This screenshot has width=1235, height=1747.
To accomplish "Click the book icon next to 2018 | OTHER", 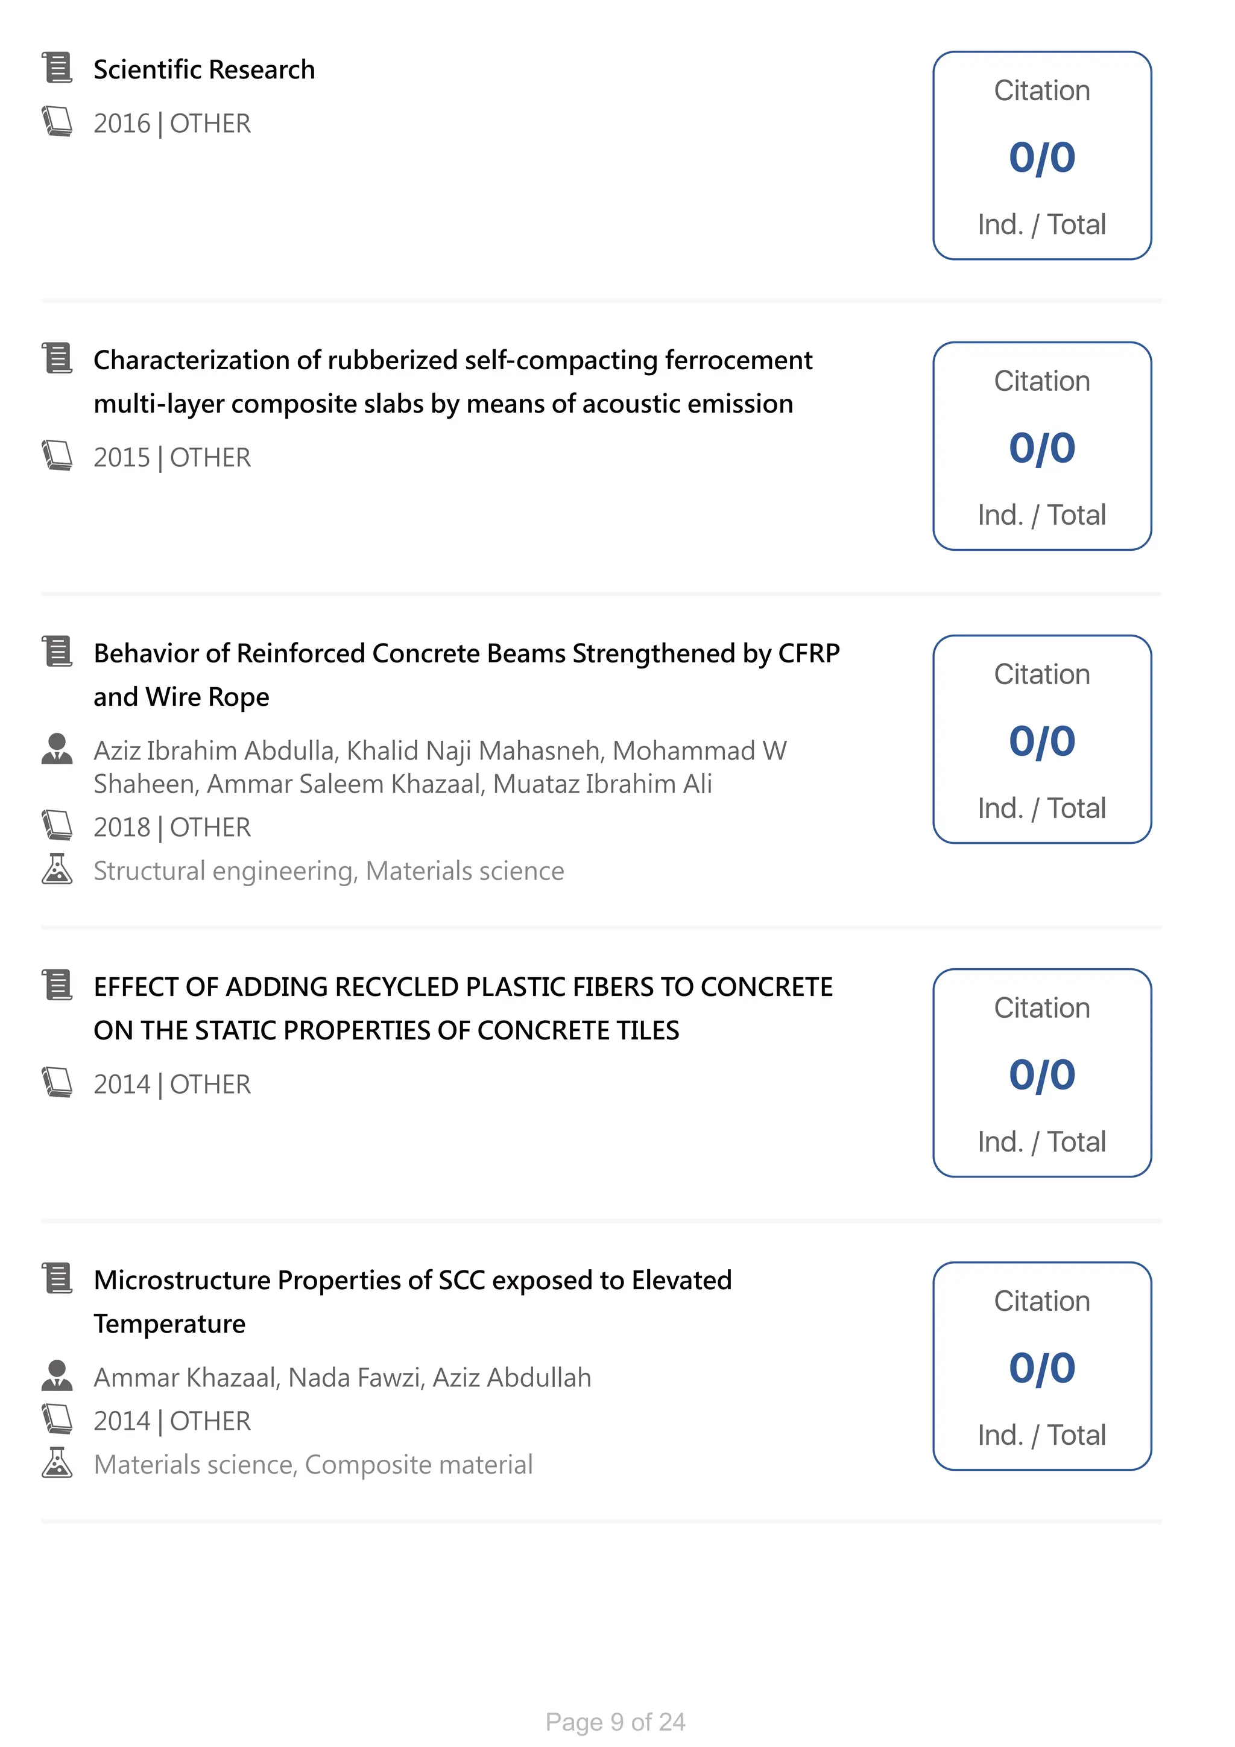I will [57, 826].
